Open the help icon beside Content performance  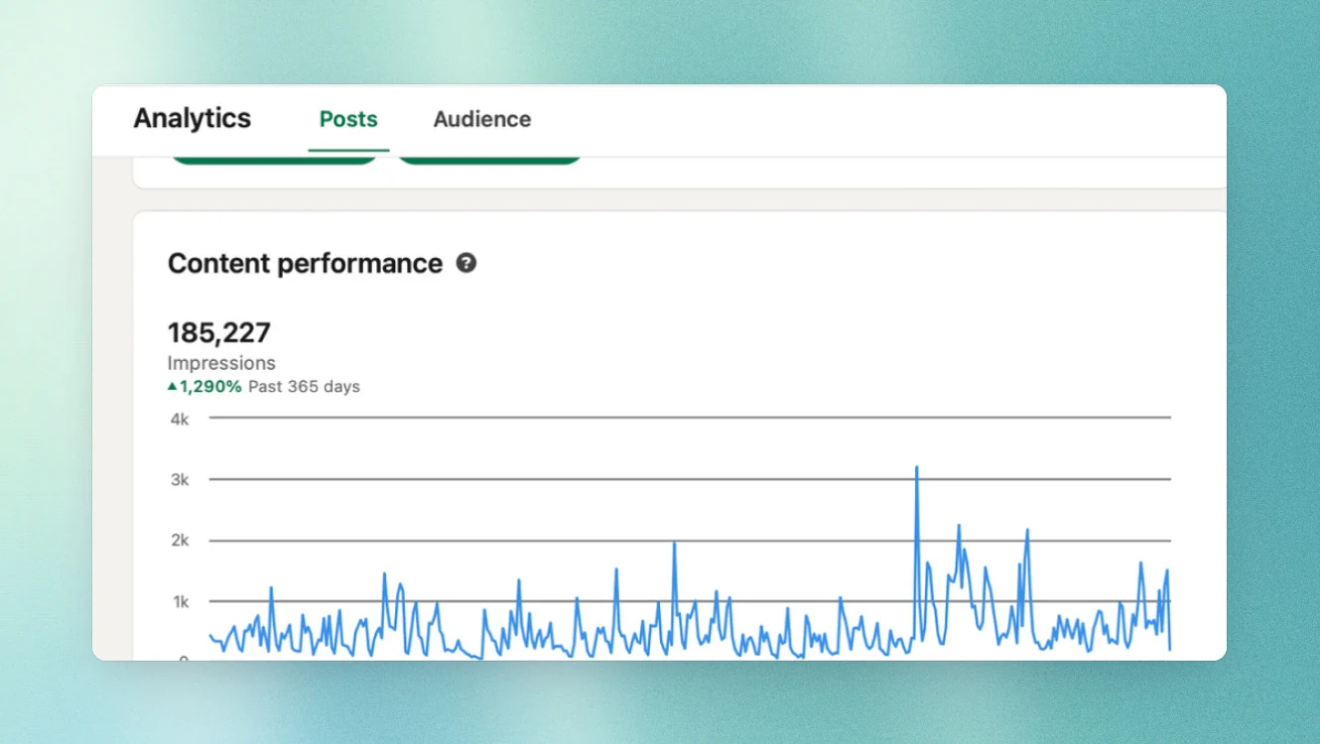pos(466,263)
